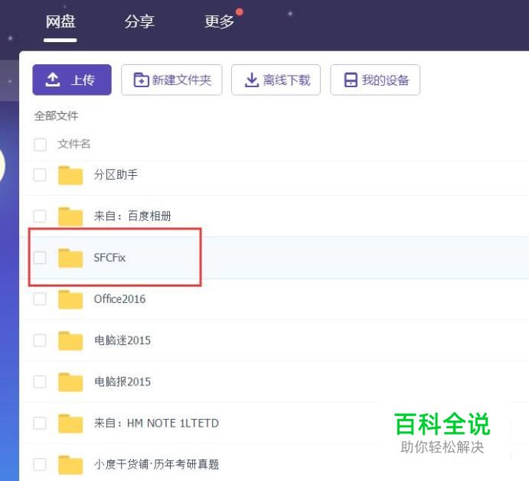This screenshot has height=481, width=529.
Task: Open the 分享 tab
Action: (x=139, y=22)
